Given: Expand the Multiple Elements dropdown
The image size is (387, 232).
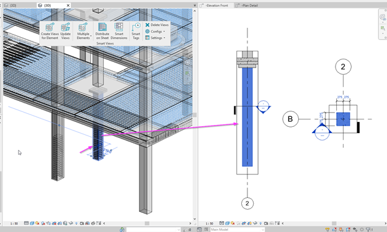Looking at the screenshot, I should (x=84, y=31).
